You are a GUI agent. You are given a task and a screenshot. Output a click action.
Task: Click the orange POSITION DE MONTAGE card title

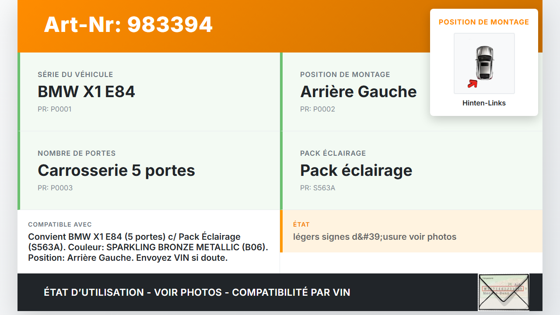(x=484, y=22)
